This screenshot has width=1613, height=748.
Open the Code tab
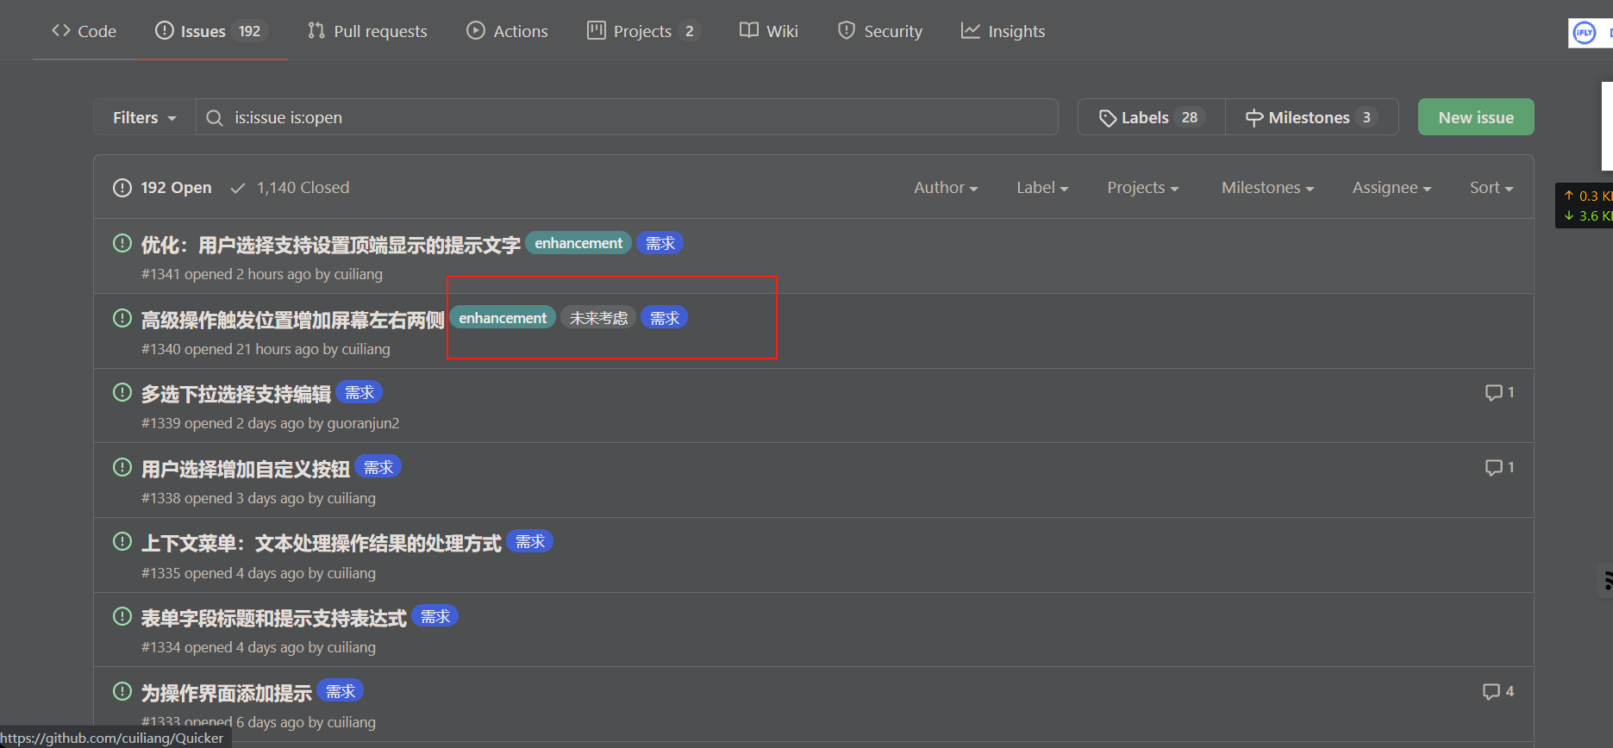pos(84,31)
